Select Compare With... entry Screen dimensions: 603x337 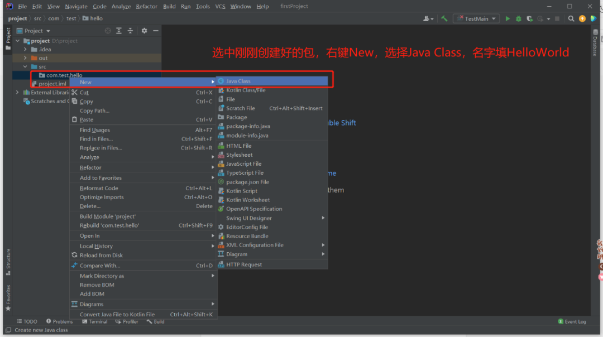(143, 266)
